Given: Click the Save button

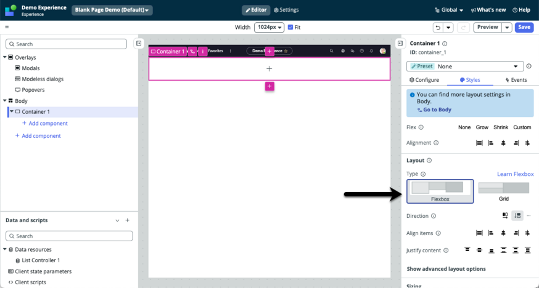Looking at the screenshot, I should 524,27.
